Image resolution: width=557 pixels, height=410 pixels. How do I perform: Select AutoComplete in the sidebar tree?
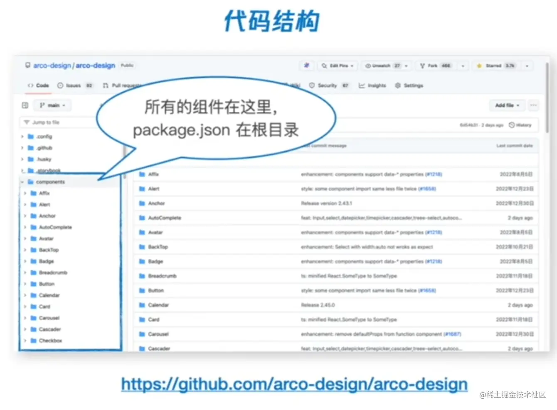pos(55,228)
